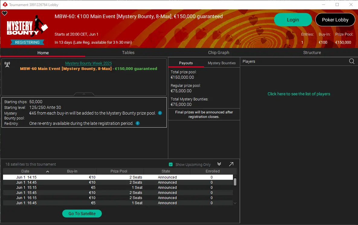This screenshot has width=358, height=225.
Task: Click 'Starts at 20:00 CET, Jun 1' text
Action: point(76,34)
